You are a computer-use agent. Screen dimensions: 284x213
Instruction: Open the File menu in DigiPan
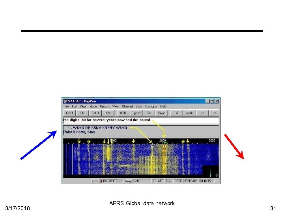(67, 106)
